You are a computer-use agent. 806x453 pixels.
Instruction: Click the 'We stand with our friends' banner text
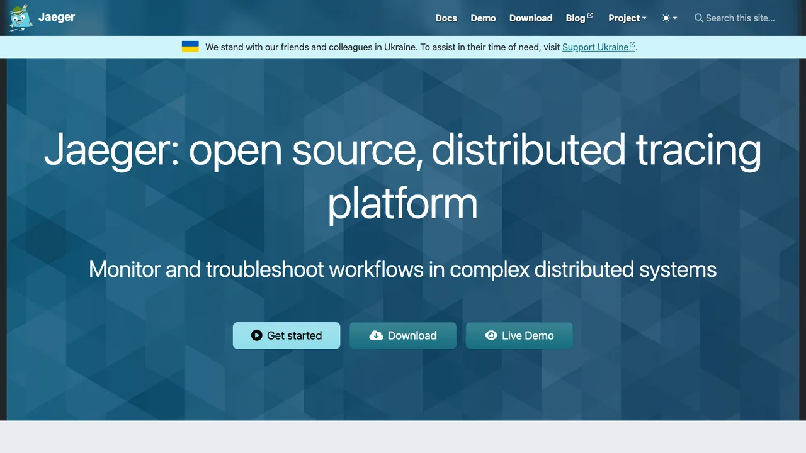point(382,47)
